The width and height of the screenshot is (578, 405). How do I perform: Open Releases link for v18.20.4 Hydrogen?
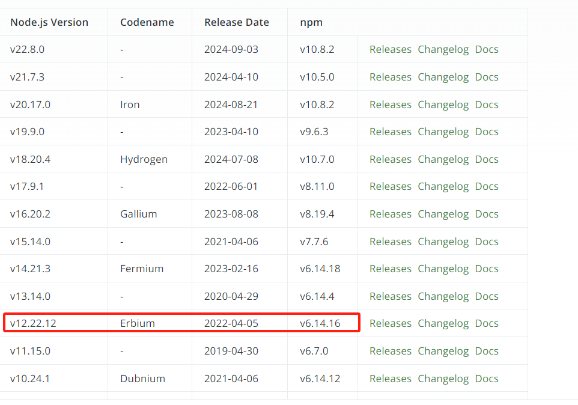[x=391, y=159]
